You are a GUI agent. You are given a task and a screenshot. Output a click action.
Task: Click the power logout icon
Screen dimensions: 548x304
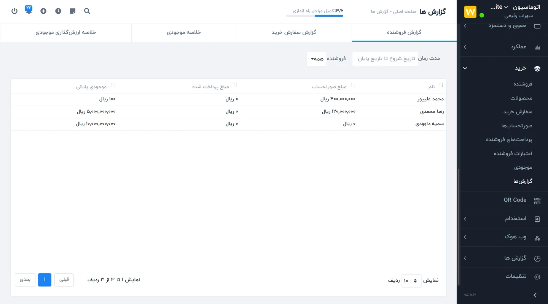coord(14,11)
